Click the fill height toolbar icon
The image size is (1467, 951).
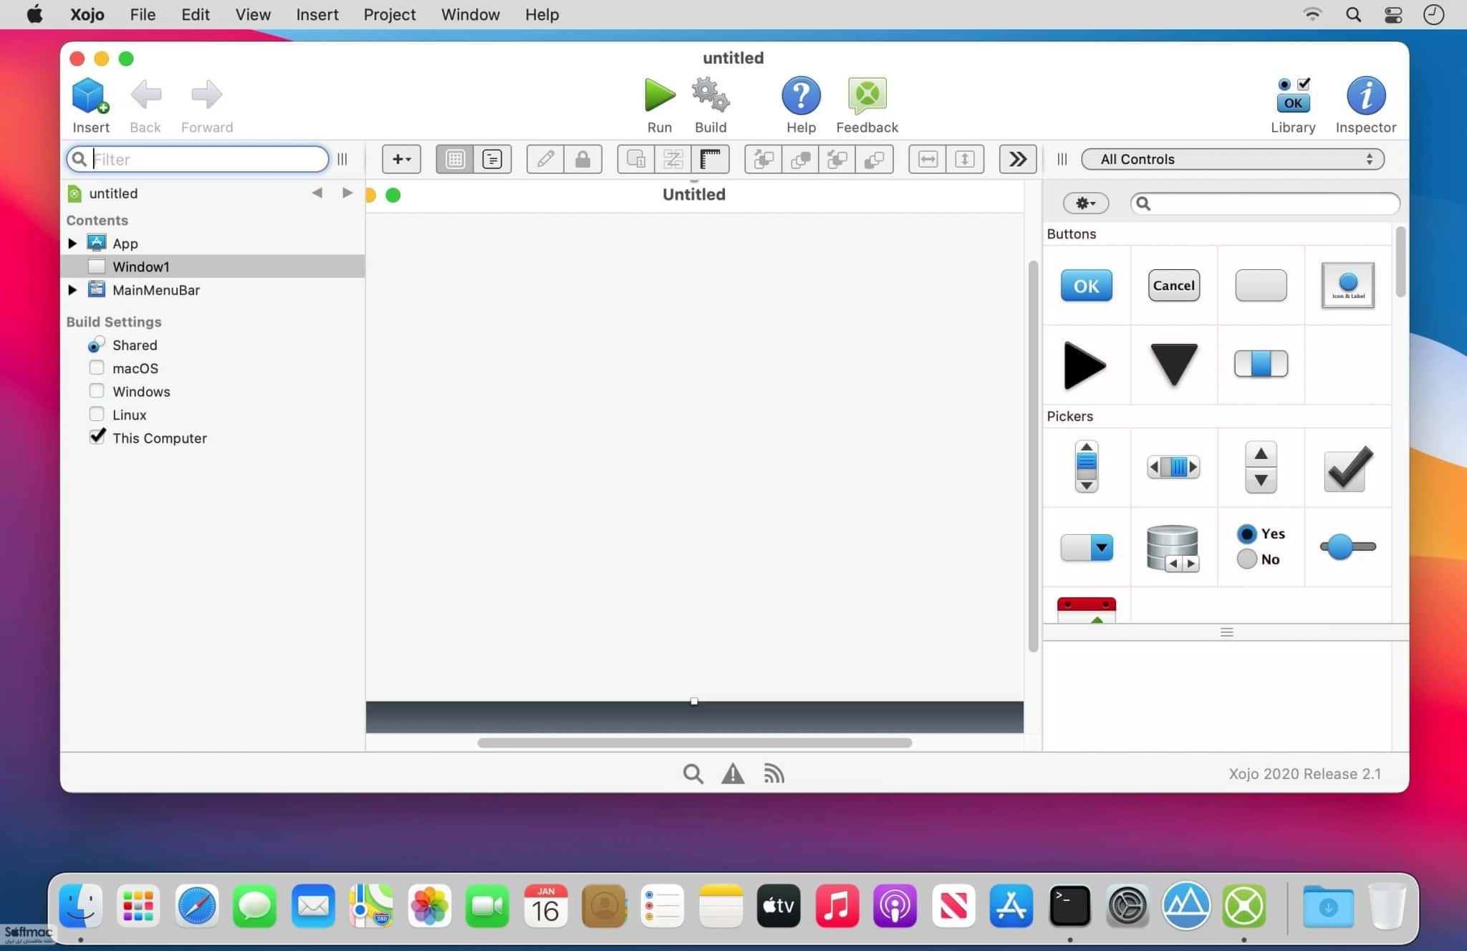coord(965,159)
